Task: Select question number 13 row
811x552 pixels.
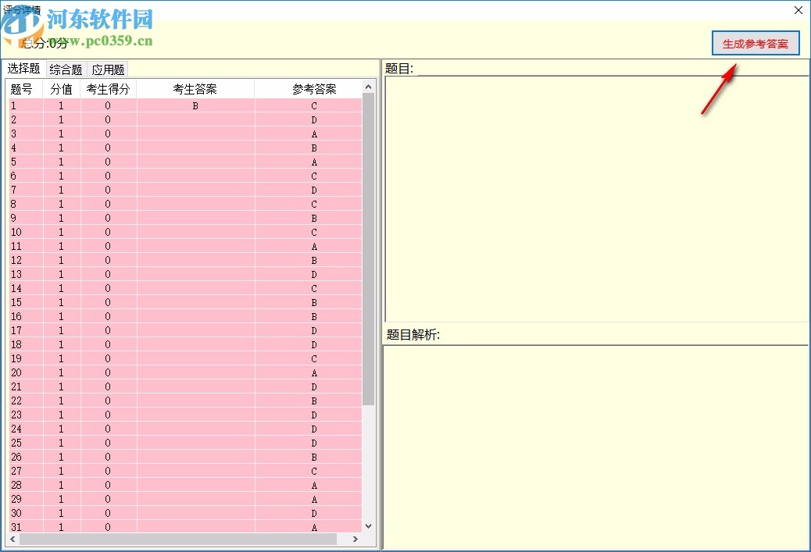Action: click(16, 274)
